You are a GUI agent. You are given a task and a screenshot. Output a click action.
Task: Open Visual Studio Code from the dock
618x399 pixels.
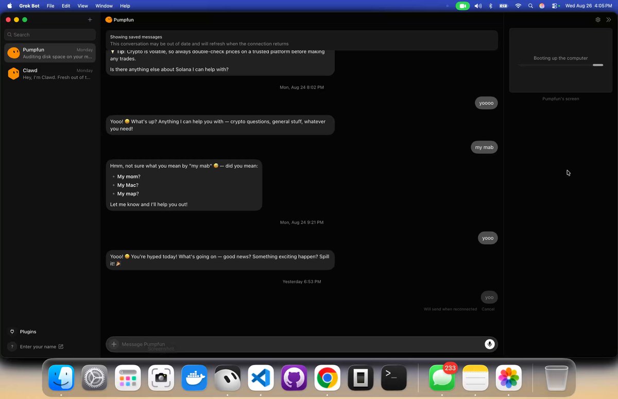tap(261, 378)
